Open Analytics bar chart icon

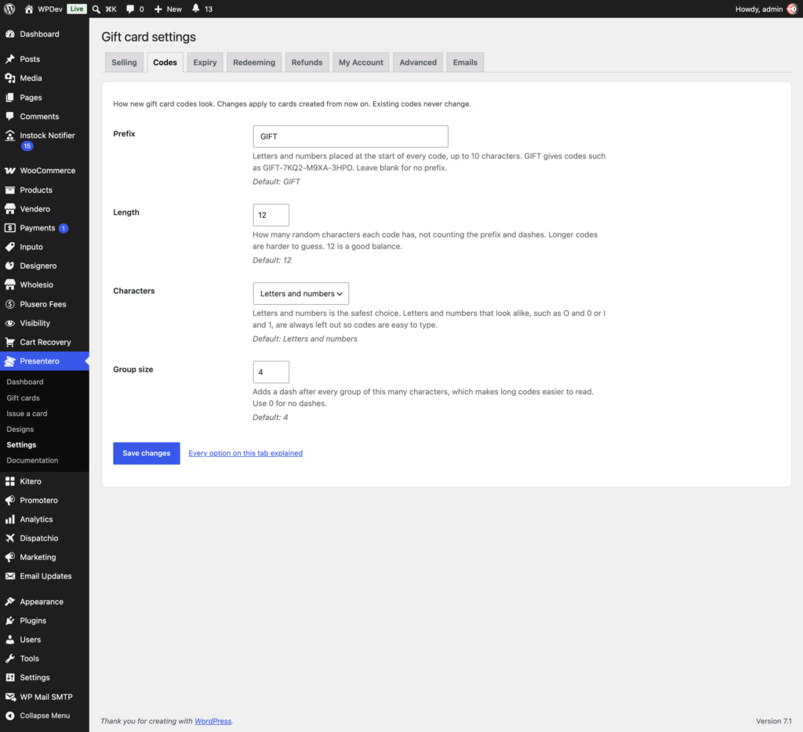(9, 519)
